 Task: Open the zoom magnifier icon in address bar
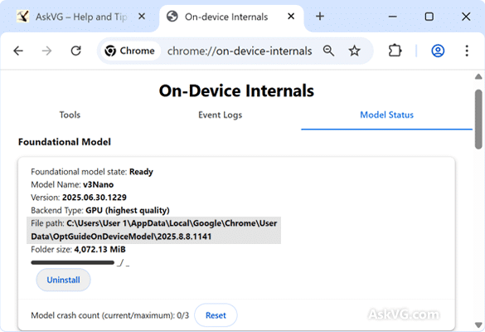coord(328,51)
